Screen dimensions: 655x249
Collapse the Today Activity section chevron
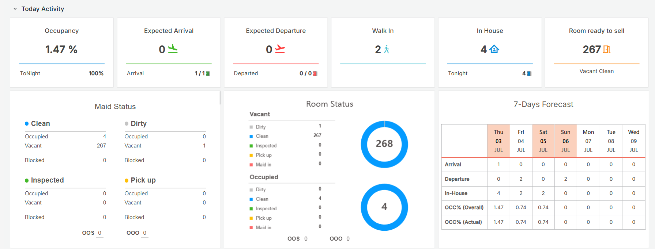tap(15, 9)
